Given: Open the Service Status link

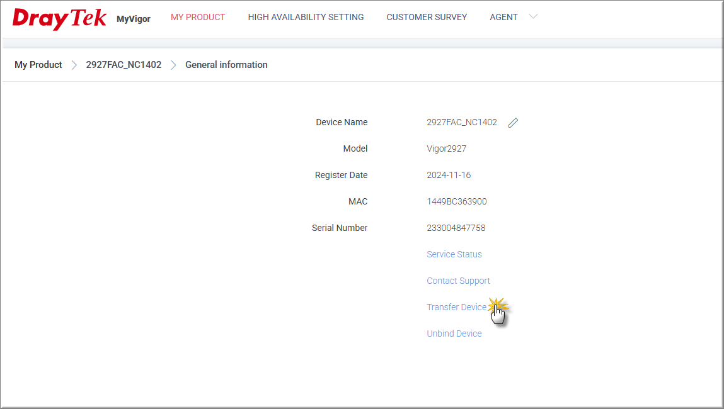Looking at the screenshot, I should [x=454, y=255].
